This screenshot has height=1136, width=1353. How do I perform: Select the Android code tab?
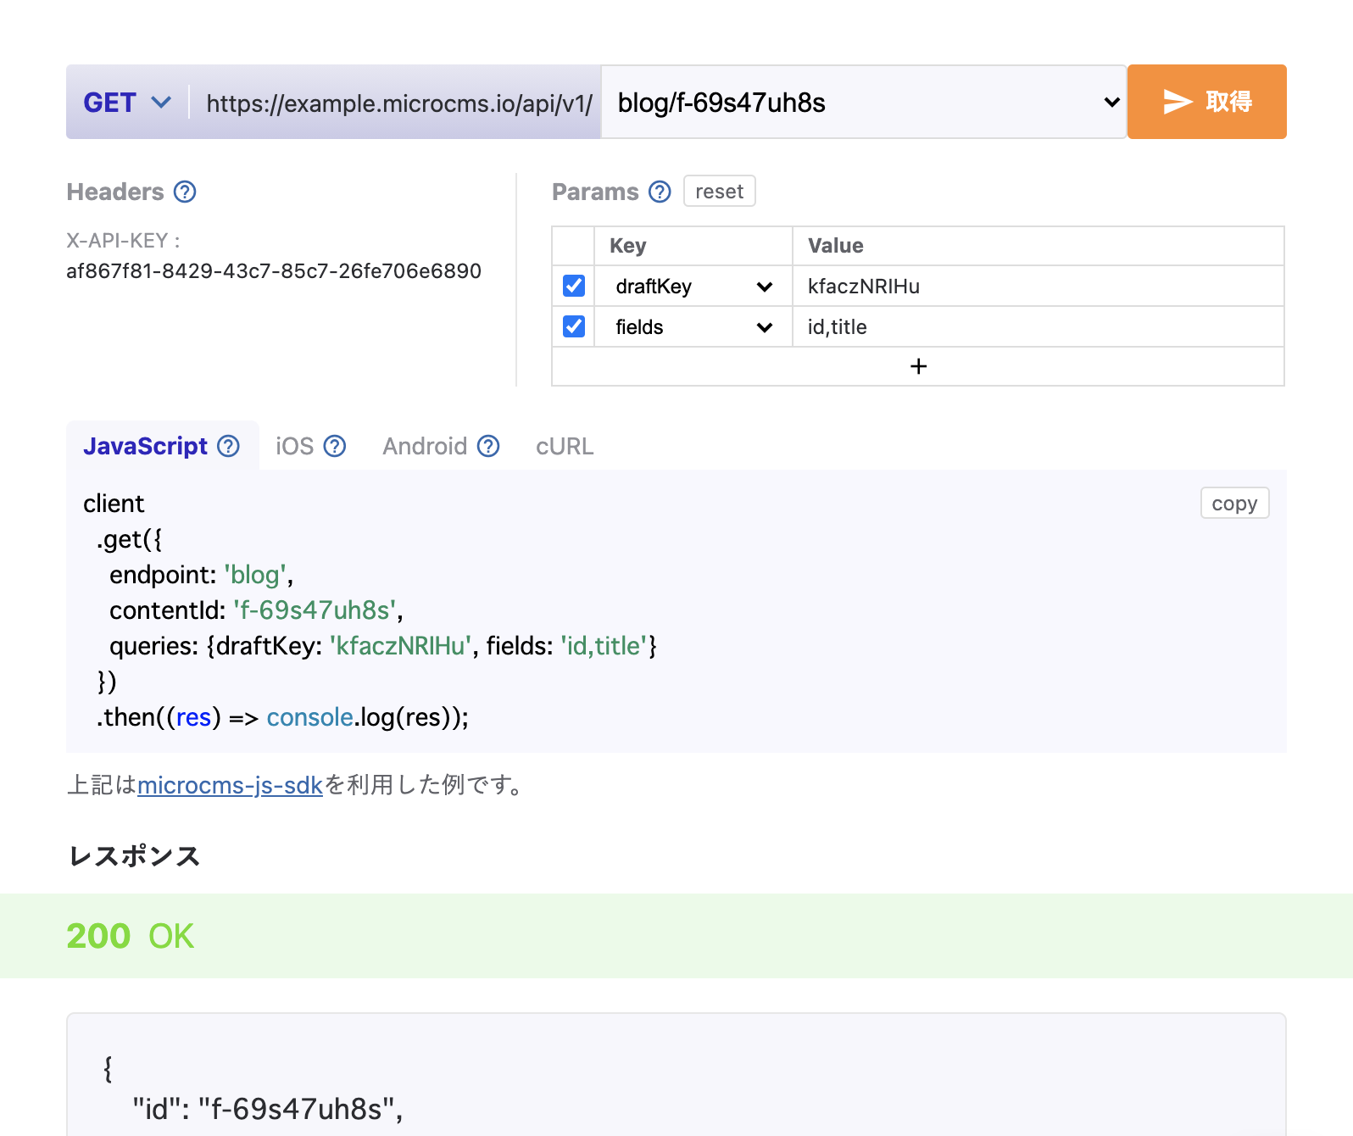[425, 447]
